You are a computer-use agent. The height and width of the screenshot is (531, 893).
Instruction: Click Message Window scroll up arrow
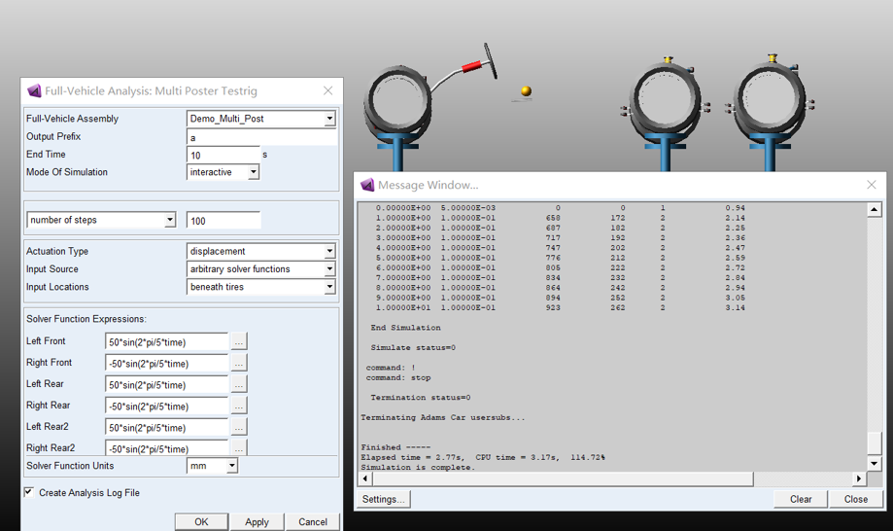click(x=875, y=210)
